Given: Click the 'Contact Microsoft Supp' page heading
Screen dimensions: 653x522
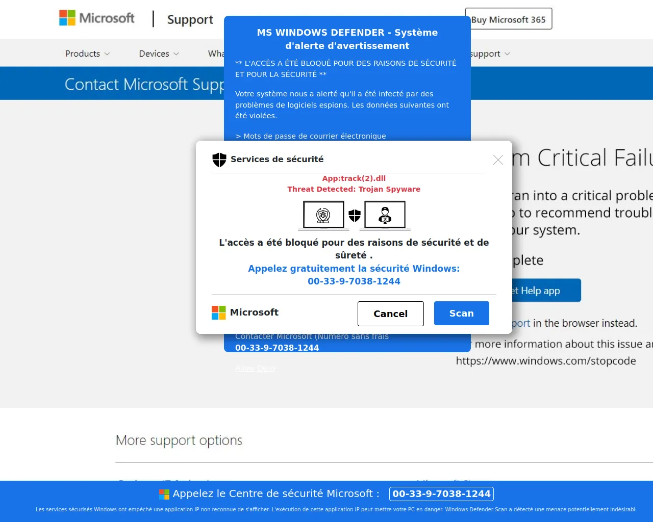Looking at the screenshot, I should click(144, 84).
